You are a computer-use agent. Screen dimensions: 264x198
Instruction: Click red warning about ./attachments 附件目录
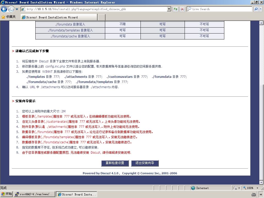pyautogui.click(x=81, y=127)
